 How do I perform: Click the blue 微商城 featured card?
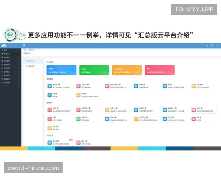point(62,70)
